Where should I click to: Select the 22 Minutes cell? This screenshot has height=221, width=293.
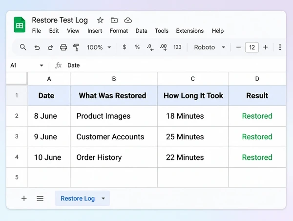click(193, 157)
